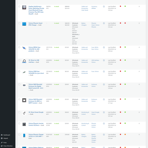Open Wall Mounted Enclosure for Digital Multi Control title
The image size is (148, 148).
[36, 86]
